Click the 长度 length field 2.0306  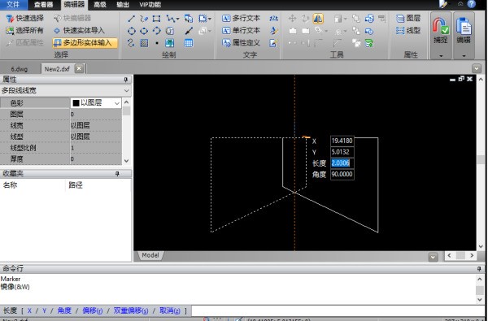[342, 163]
